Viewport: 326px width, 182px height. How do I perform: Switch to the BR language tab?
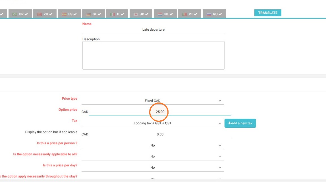[x=20, y=14]
